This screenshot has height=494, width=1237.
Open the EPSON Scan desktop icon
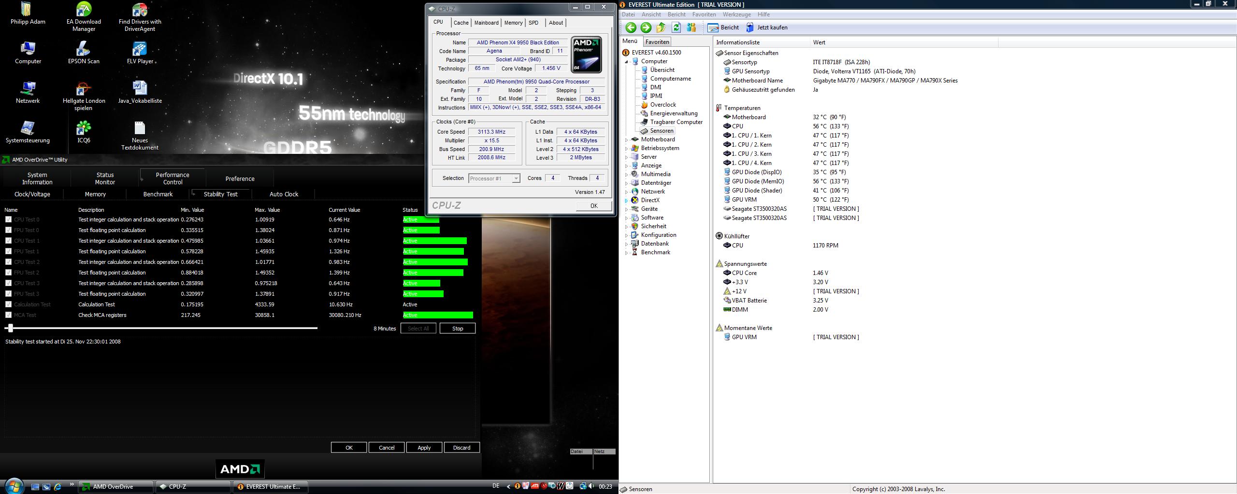pos(84,53)
